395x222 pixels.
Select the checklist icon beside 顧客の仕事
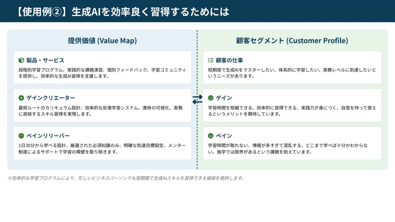coord(211,61)
